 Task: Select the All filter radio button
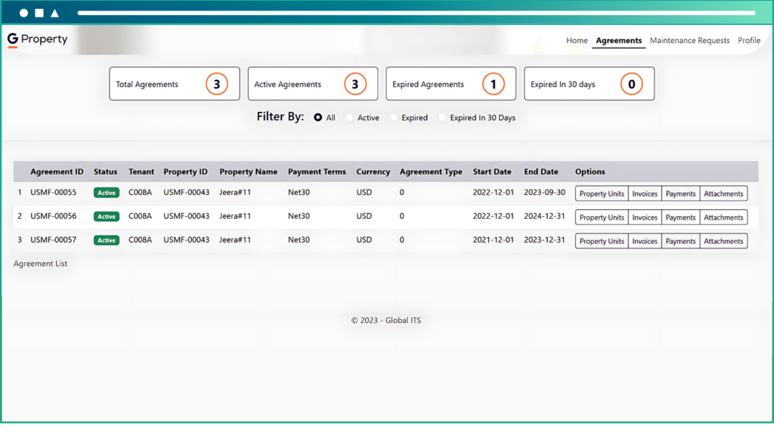318,118
